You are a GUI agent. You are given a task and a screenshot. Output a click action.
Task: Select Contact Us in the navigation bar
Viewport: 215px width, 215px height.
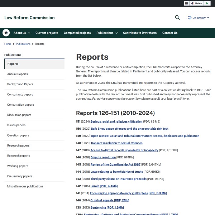pyautogui.click(x=170, y=33)
